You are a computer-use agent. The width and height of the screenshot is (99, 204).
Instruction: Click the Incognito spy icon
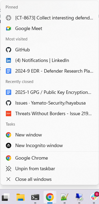coord(9,145)
